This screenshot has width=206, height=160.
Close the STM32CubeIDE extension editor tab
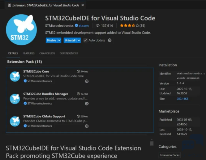tap(82, 5)
